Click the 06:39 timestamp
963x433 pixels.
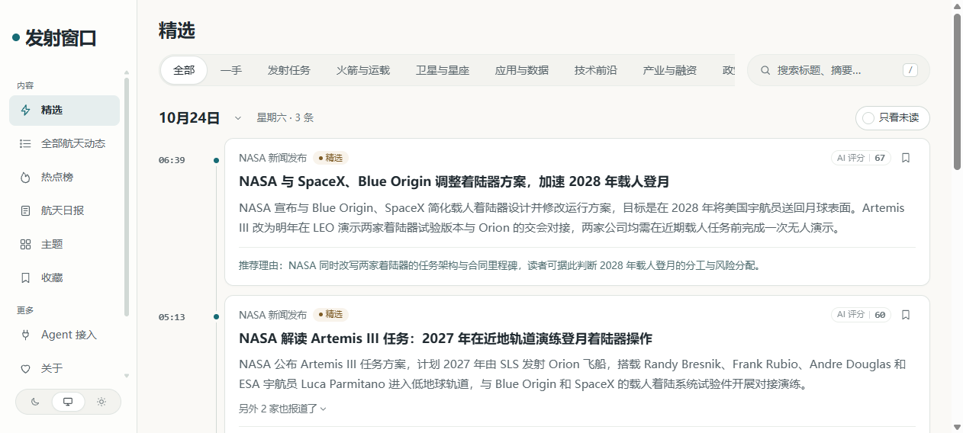pos(172,160)
